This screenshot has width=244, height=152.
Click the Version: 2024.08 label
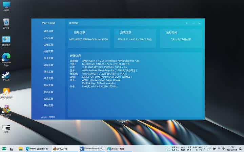click(x=48, y=117)
